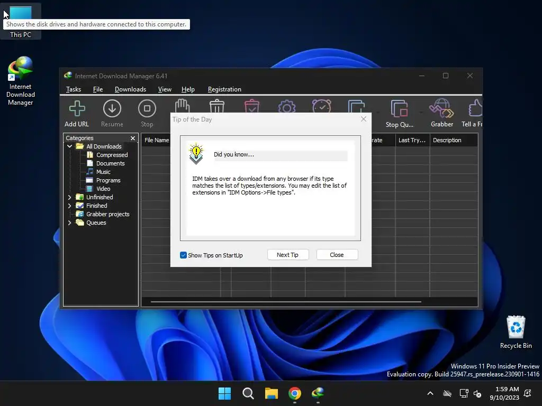Select the Unfinished category label

coord(100,197)
